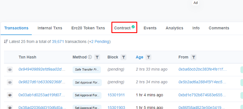Image resolution: width=243 pixels, height=109 pixels.
Task: Switch to the Internal Txns tab
Action: click(x=50, y=28)
